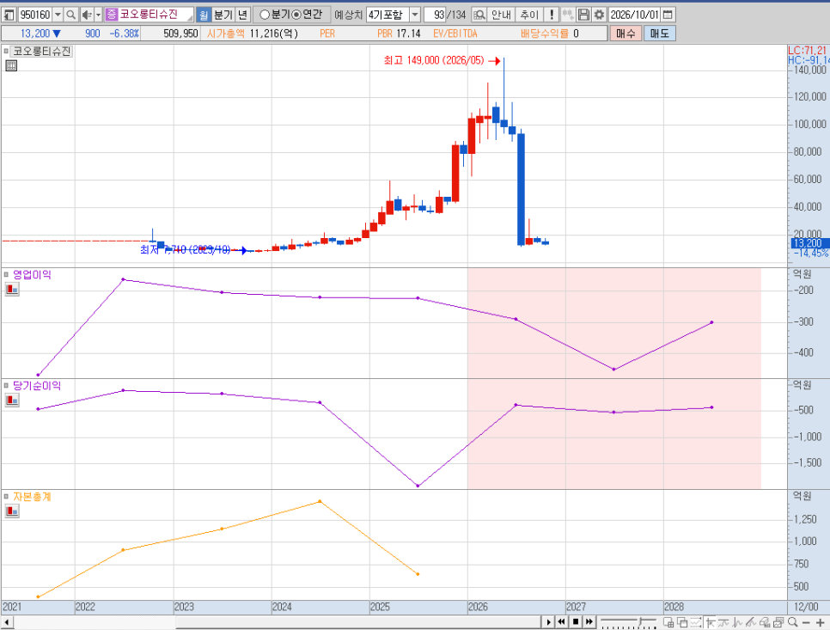Select the 분기 radio button

[x=264, y=15]
